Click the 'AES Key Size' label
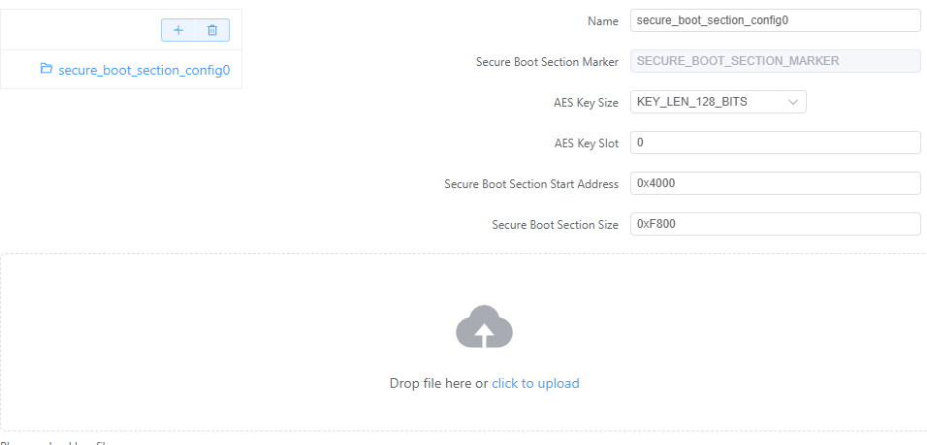This screenshot has height=445, width=927. coord(582,103)
